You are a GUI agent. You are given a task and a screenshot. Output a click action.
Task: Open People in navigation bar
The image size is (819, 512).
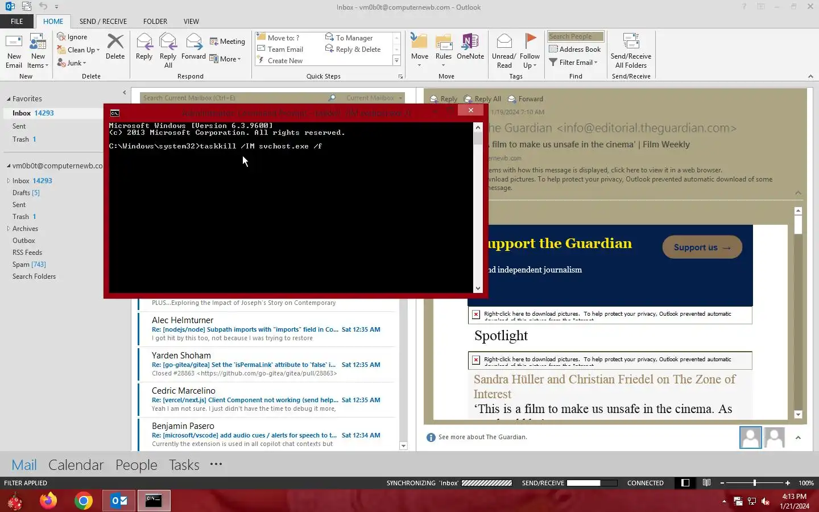pos(136,465)
